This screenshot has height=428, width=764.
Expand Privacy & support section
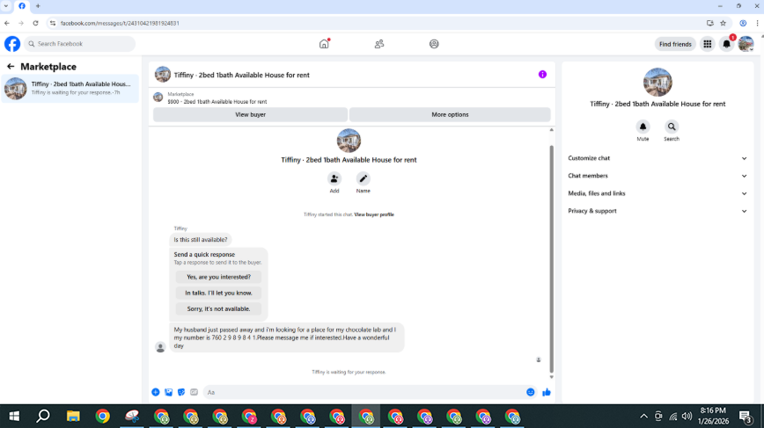(657, 211)
